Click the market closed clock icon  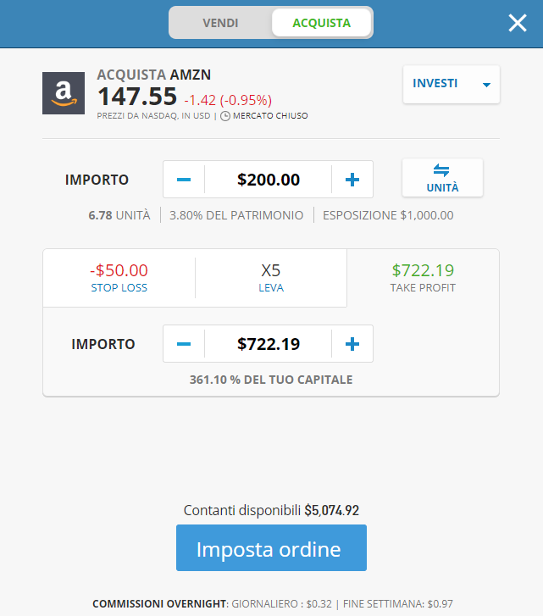click(x=225, y=116)
